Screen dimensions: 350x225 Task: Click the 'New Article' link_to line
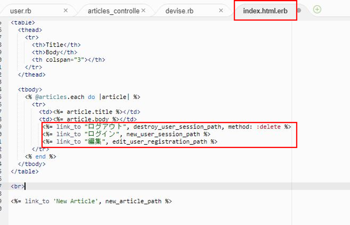92,201
